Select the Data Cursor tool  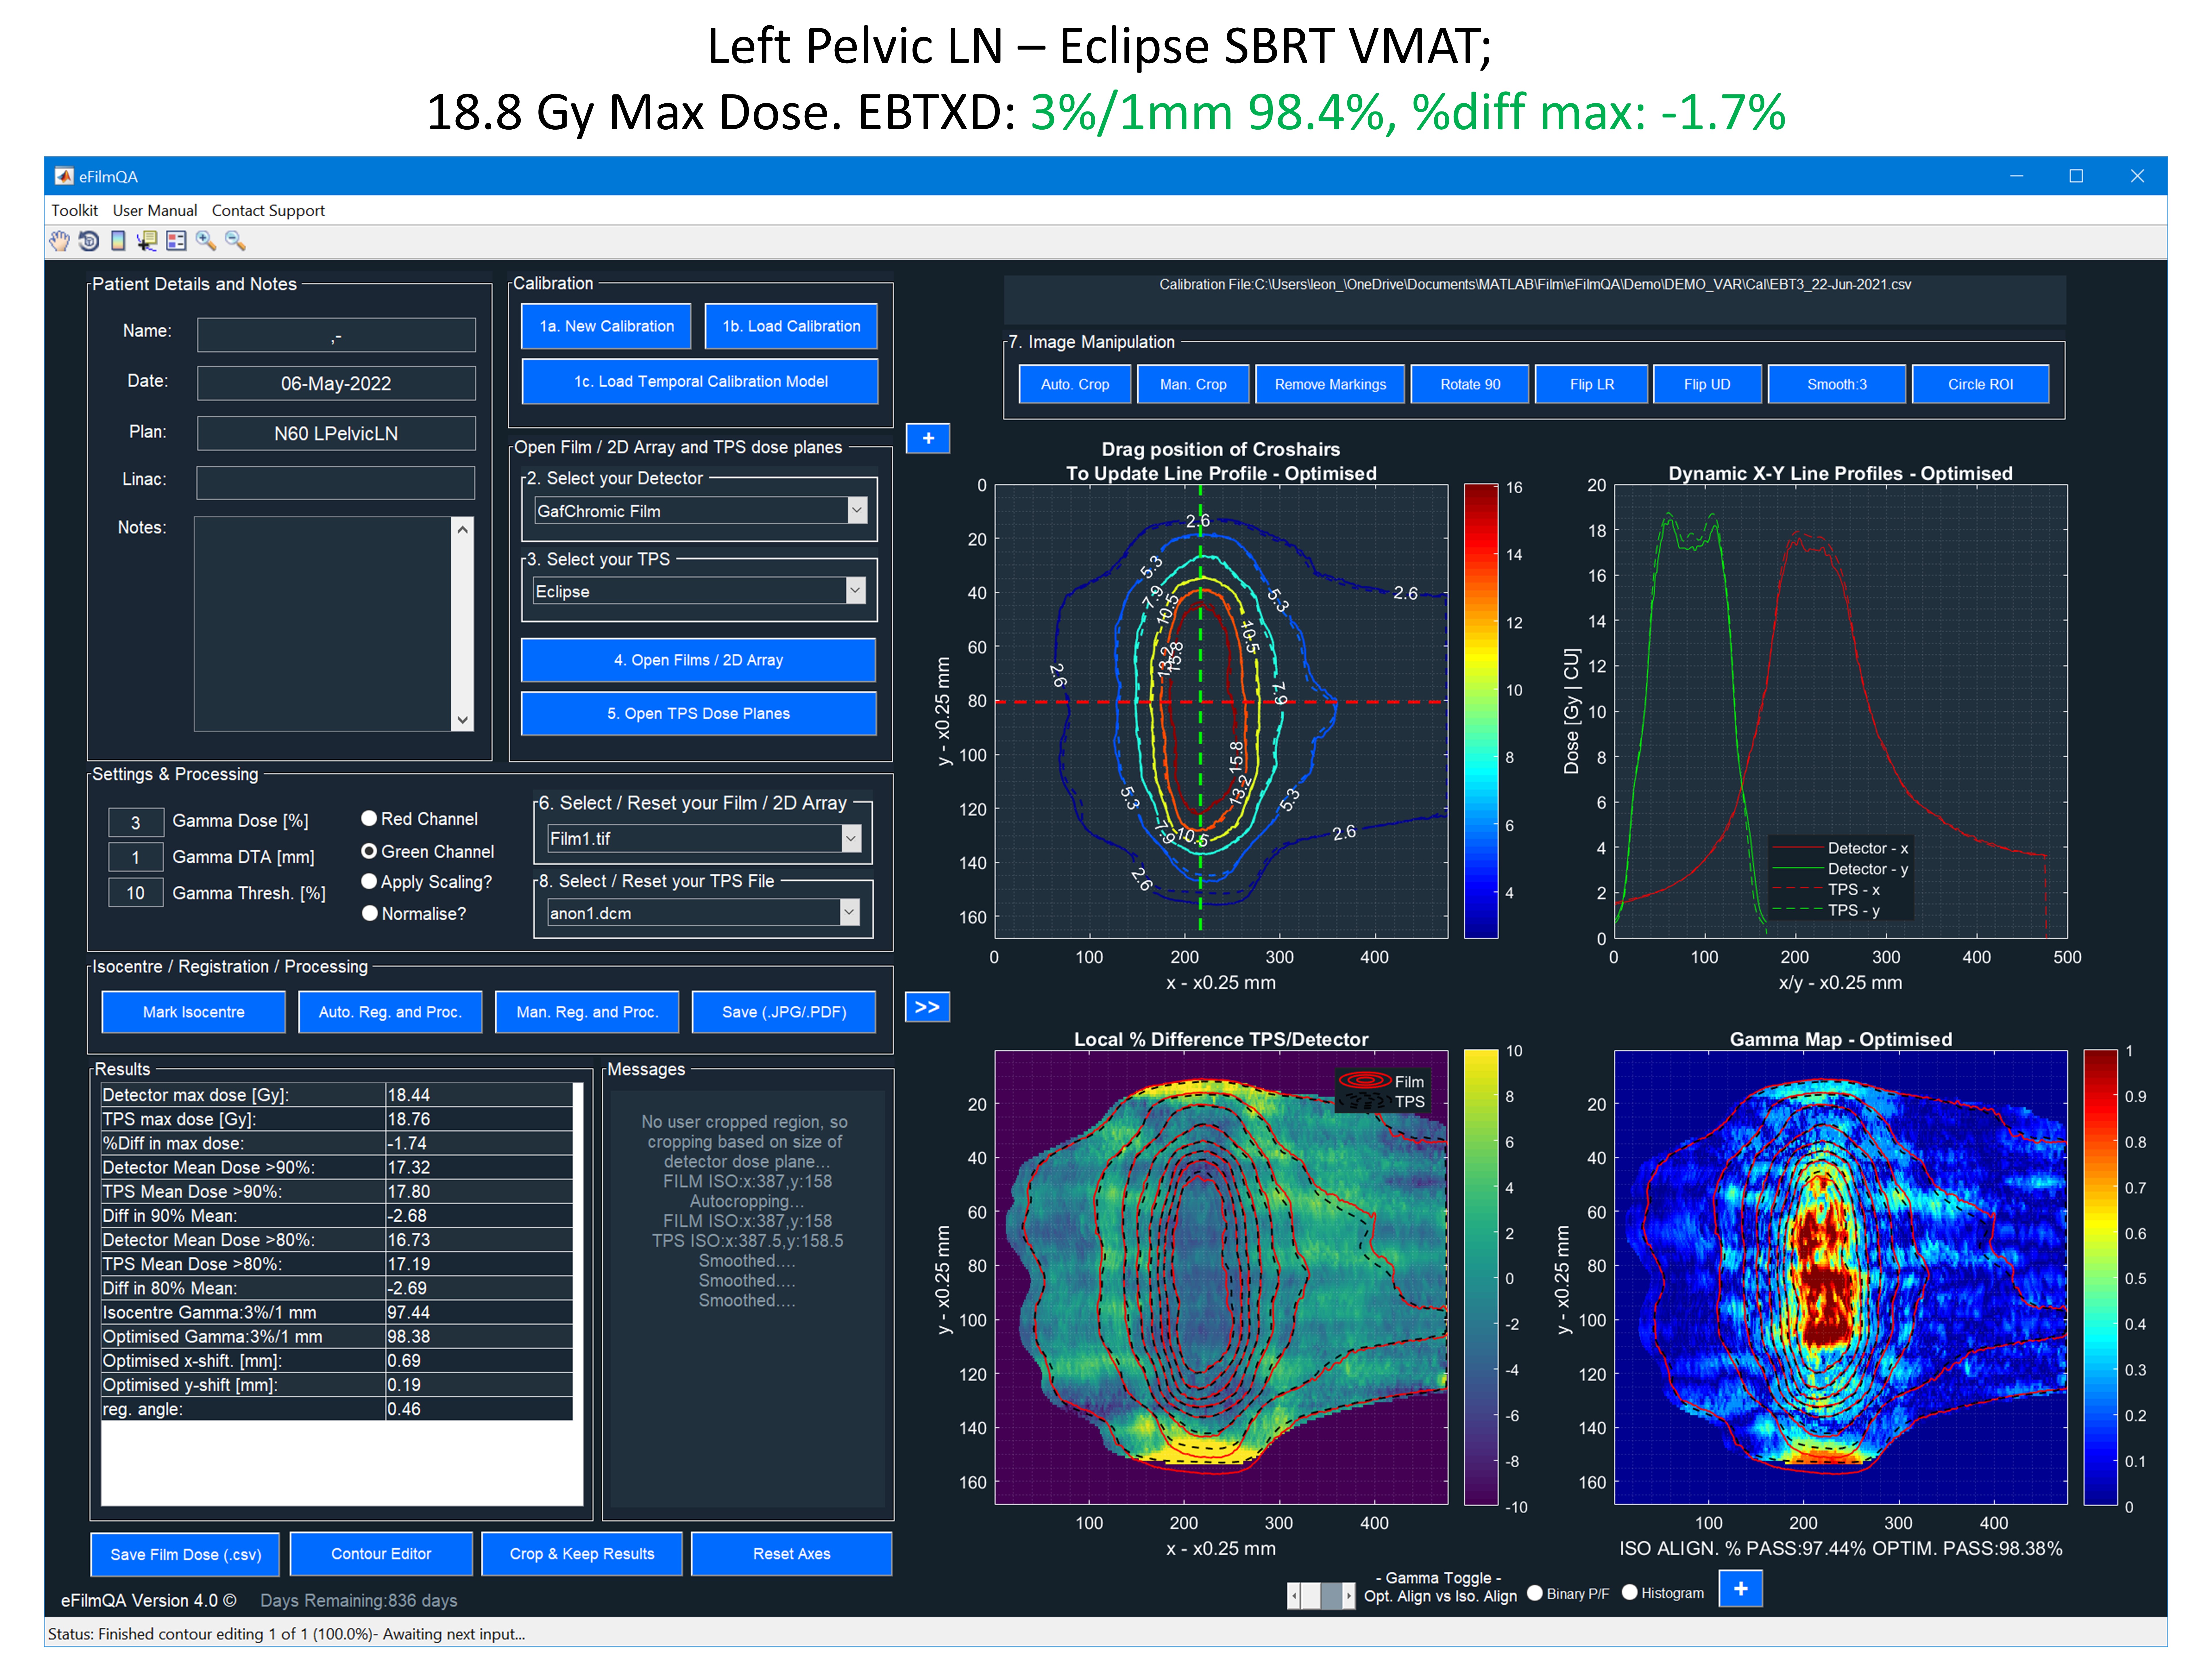147,241
